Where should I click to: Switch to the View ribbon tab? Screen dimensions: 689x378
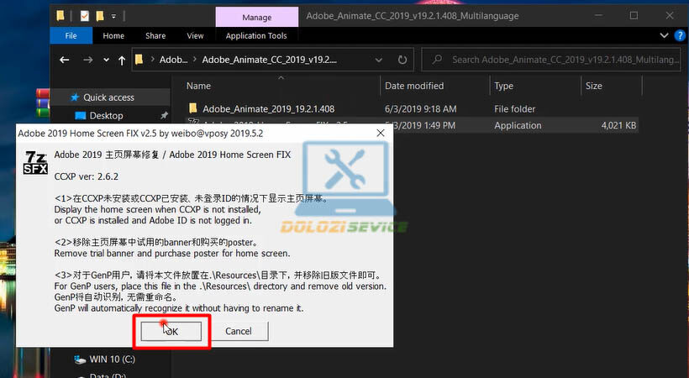pos(195,36)
